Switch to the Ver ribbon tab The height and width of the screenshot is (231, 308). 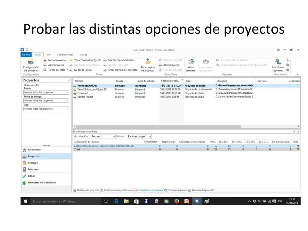(x=49, y=55)
